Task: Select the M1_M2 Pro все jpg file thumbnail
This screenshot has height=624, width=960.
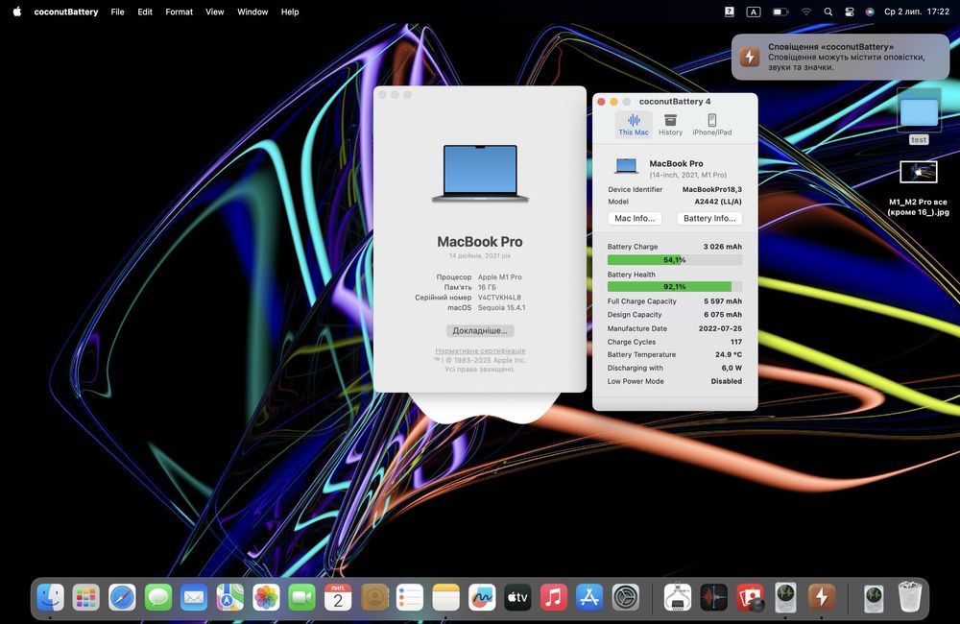Action: pyautogui.click(x=919, y=172)
